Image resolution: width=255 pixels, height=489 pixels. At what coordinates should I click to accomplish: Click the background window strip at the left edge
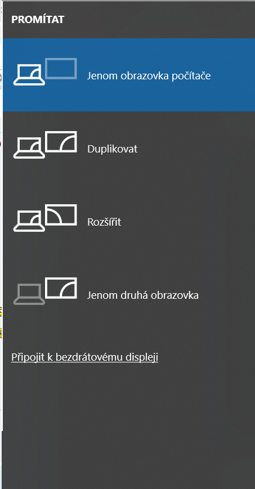click(x=1, y=218)
